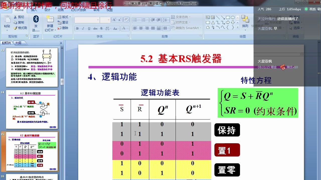Click the Cut (剪切) scissors button
This screenshot has width=321, height=180.
point(19,17)
